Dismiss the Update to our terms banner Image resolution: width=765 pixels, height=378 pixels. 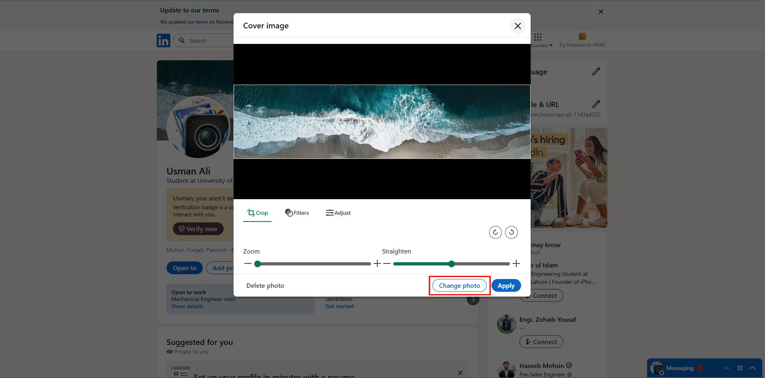[601, 12]
